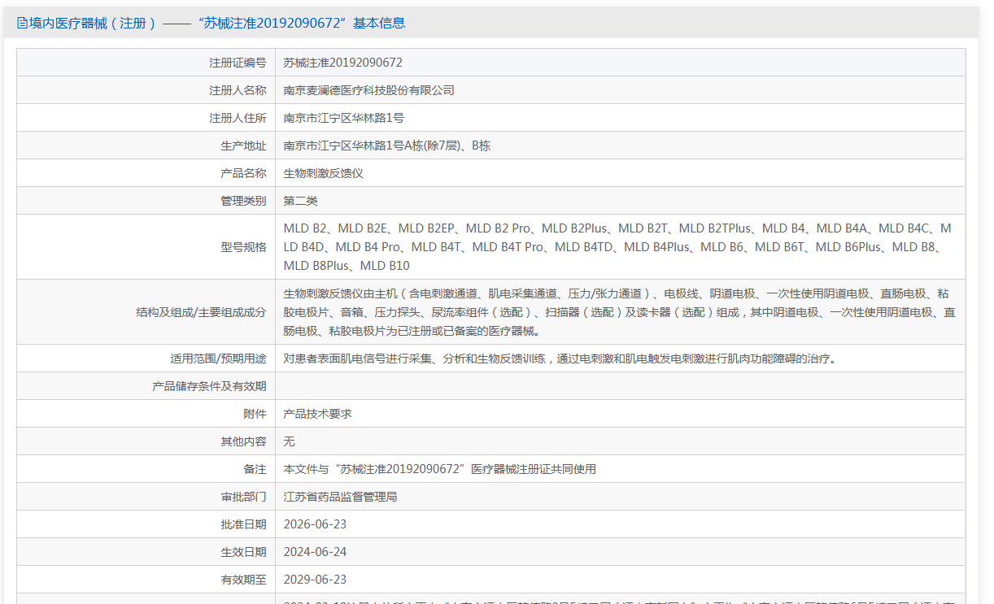Screen dimensions: 994x604
Task: Click the label 产品名称
Action: [x=243, y=173]
